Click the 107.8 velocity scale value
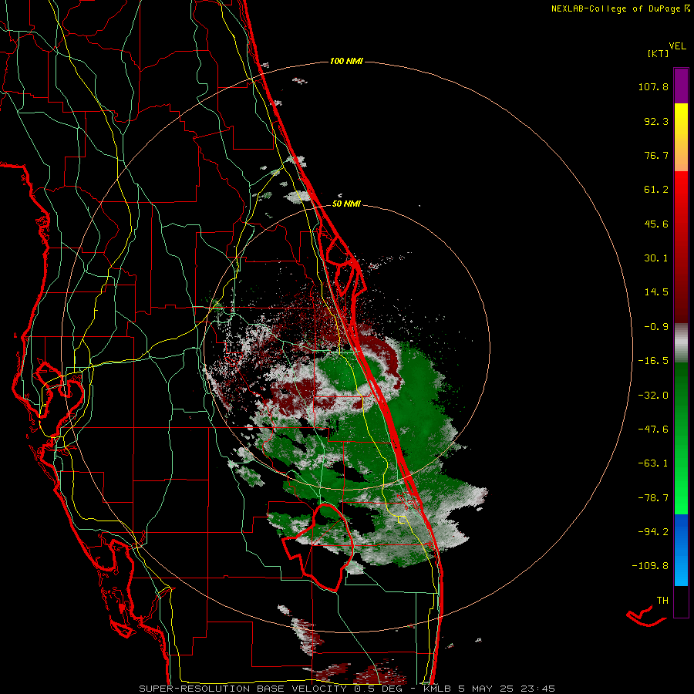 pyautogui.click(x=653, y=86)
